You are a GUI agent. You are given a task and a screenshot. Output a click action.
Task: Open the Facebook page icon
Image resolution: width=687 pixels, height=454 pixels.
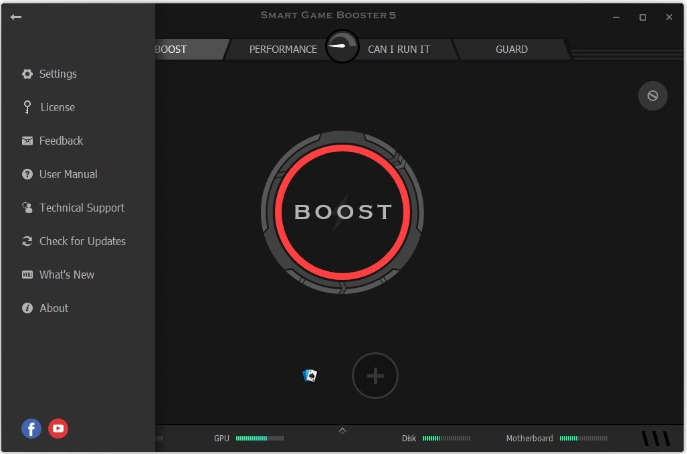[x=31, y=429]
